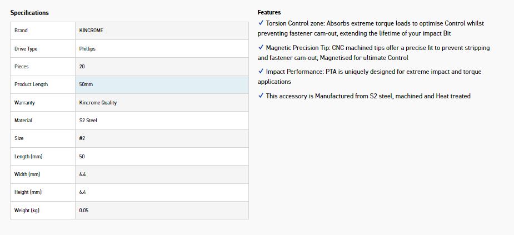Click the Size row's #2 value
Image resolution: width=514 pixels, height=235 pixels.
tap(83, 138)
